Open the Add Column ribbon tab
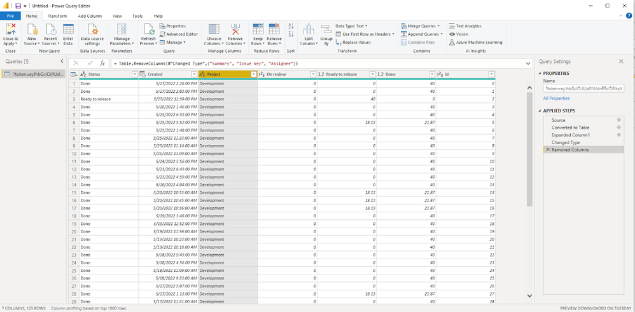The image size is (635, 312). coord(90,16)
